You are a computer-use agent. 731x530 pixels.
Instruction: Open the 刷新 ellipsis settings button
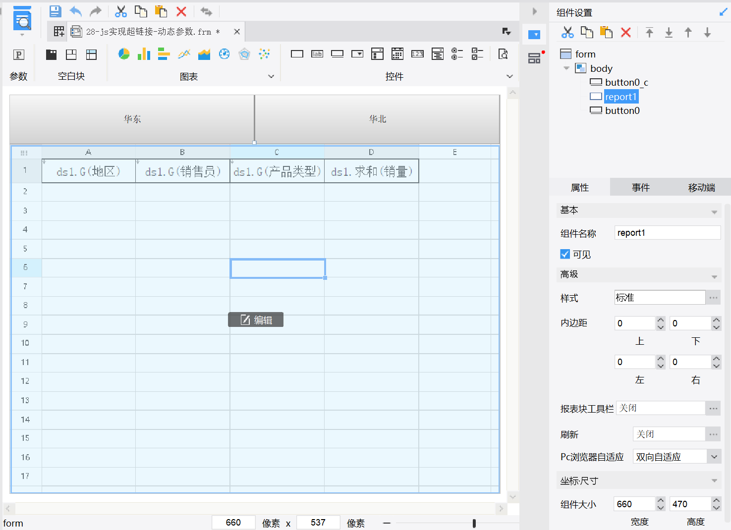[713, 434]
